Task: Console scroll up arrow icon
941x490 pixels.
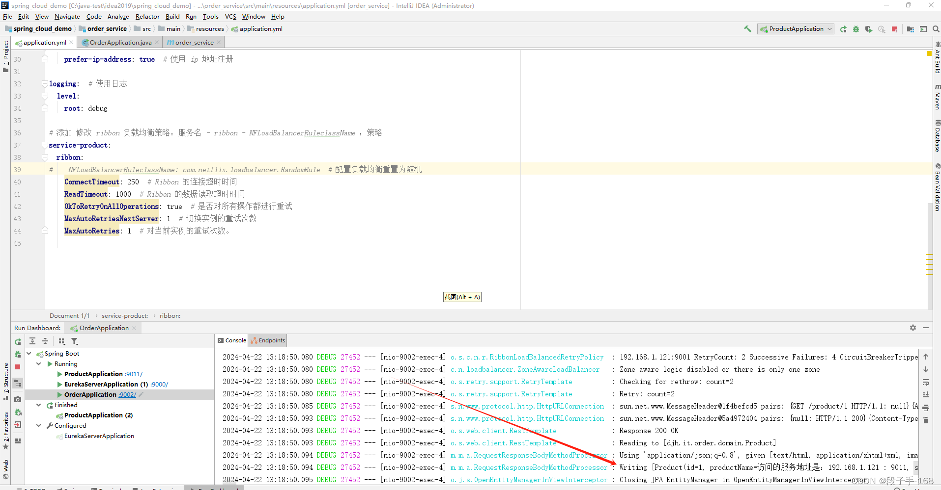Action: click(926, 357)
